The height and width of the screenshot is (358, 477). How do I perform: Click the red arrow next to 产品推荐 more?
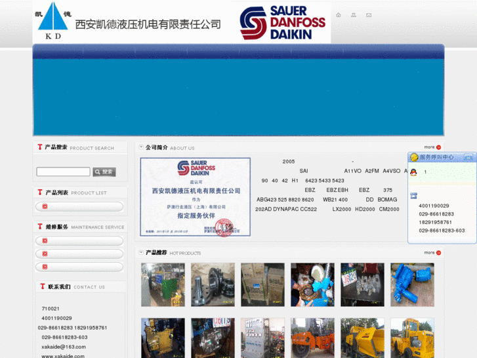[x=438, y=253]
